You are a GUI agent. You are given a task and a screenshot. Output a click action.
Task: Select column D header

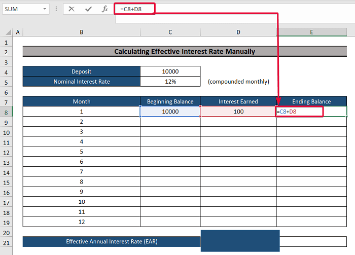238,32
